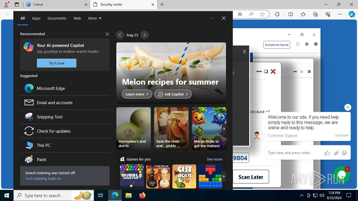Click Activate the license button
The width and height of the screenshot is (358, 201).
[x=277, y=45]
